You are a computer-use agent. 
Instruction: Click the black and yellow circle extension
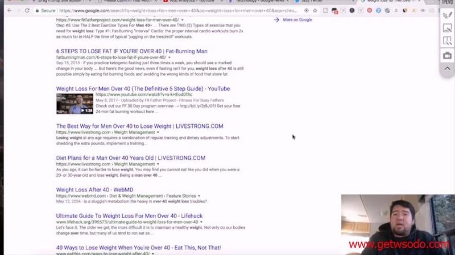pyautogui.click(x=405, y=11)
